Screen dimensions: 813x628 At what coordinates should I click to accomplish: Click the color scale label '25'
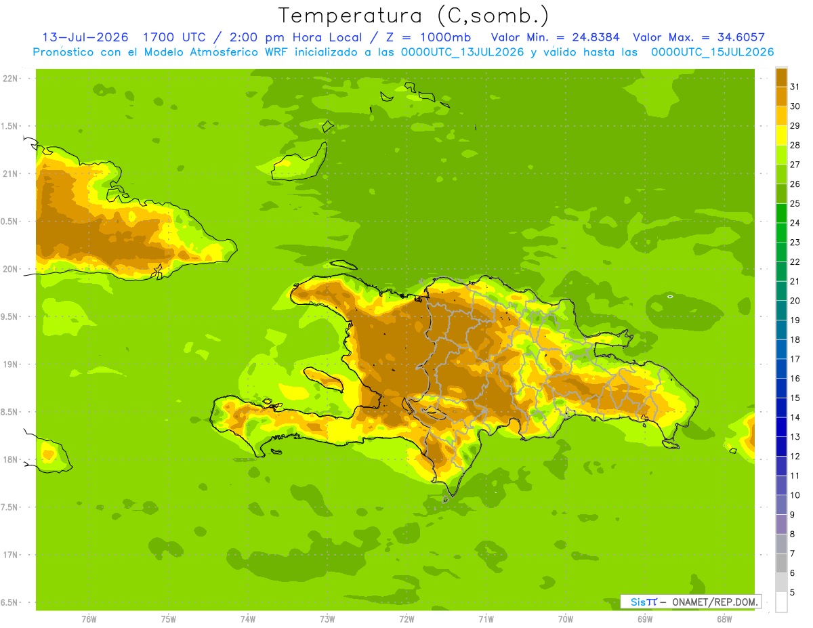click(795, 203)
